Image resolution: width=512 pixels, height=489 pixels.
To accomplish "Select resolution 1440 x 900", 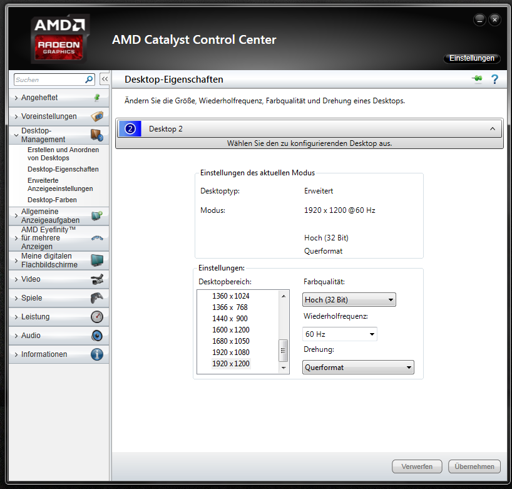I will tap(230, 319).
